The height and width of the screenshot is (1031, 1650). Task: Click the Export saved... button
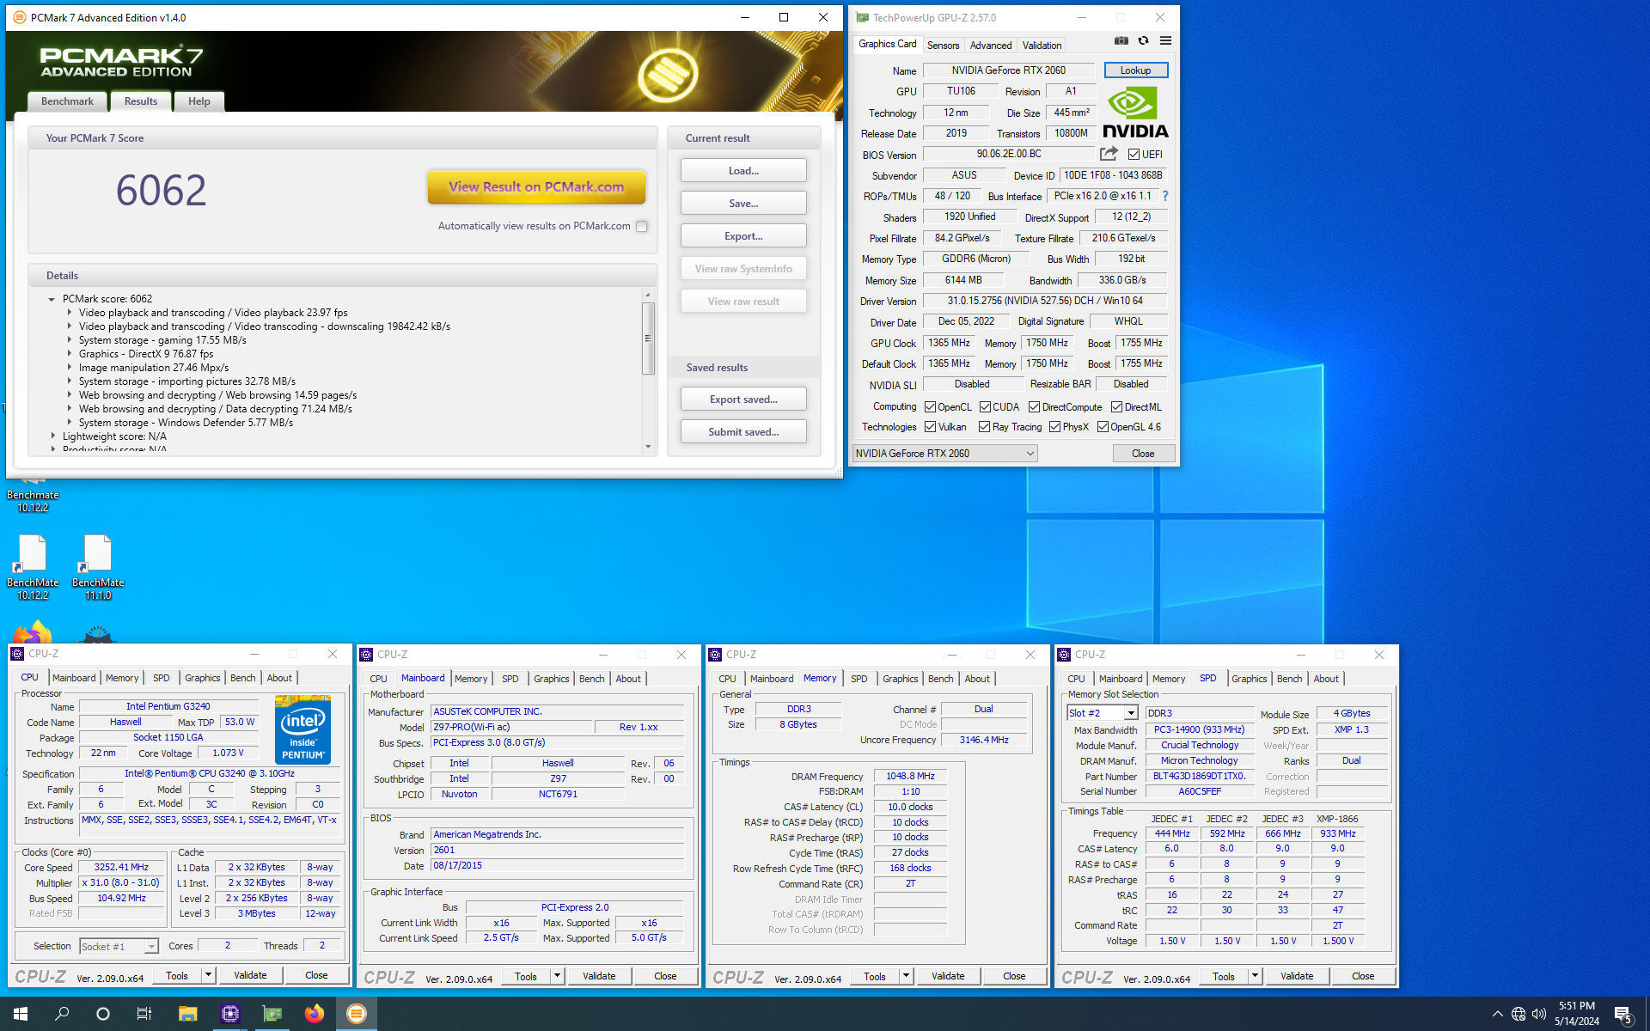(x=743, y=400)
